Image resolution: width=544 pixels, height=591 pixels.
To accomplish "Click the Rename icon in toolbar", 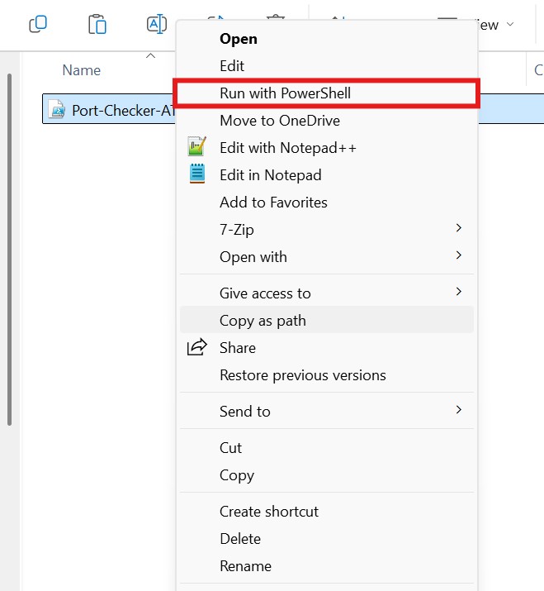I will [x=156, y=24].
